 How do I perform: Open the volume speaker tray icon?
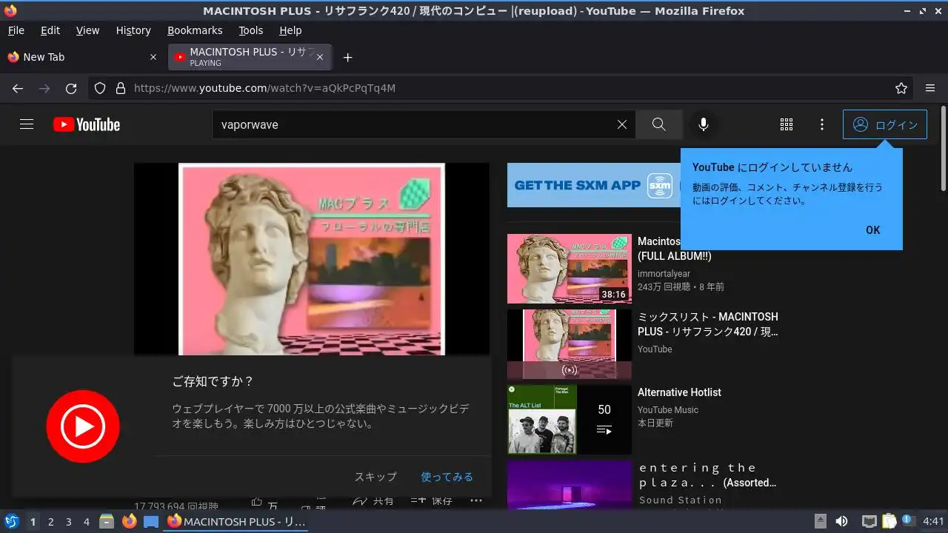coord(841,522)
